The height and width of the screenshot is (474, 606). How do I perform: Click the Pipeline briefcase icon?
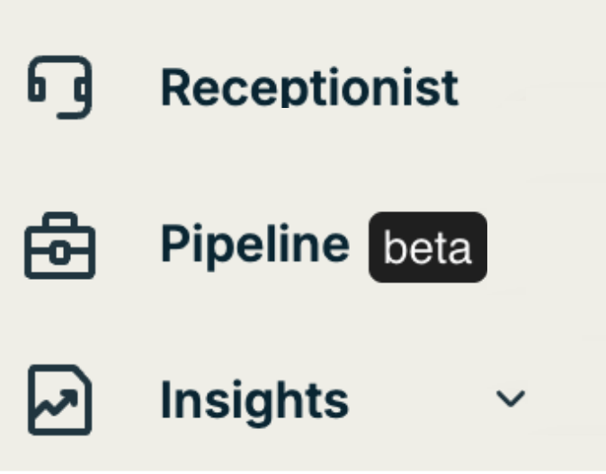pyautogui.click(x=59, y=246)
